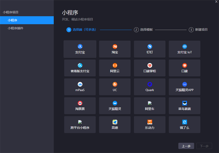Pick the 阿里车 icon
The height and width of the screenshot is (153, 219).
point(150,103)
